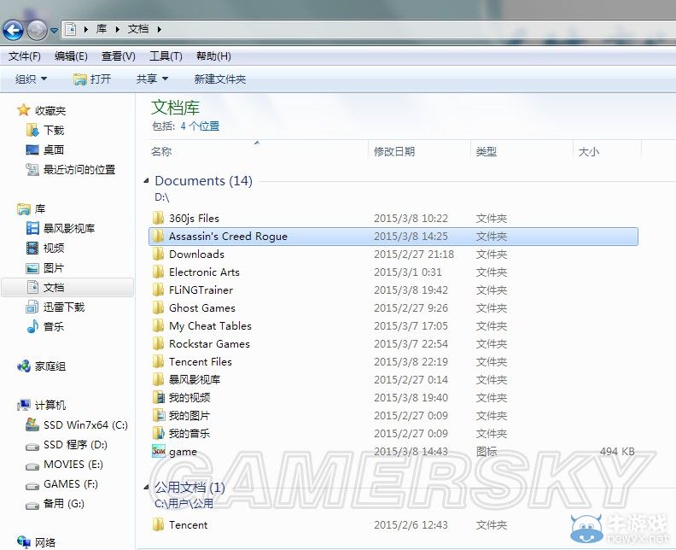This screenshot has height=550, width=676.
Task: Select the 我的图片 folder icon
Action: (158, 415)
